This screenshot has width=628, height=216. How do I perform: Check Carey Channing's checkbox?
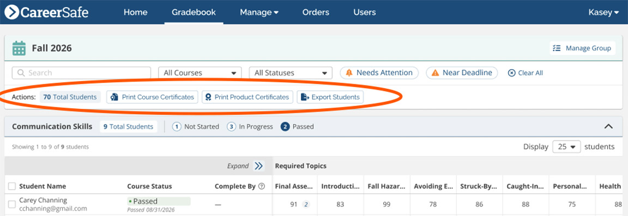tap(12, 205)
